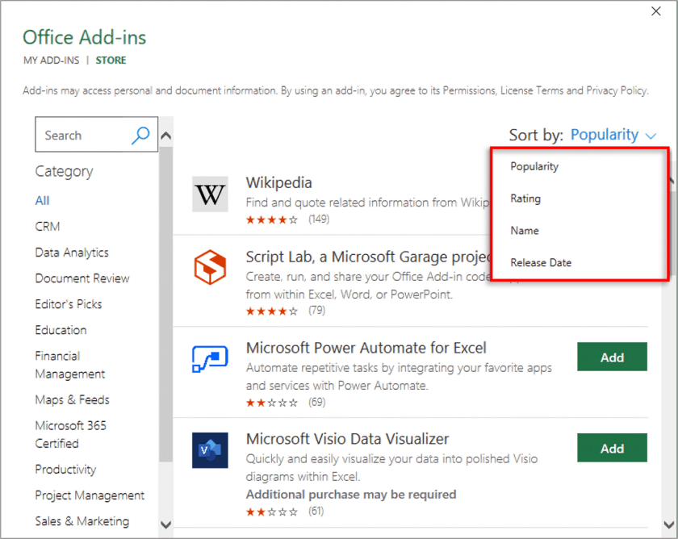Select the CRM category

tap(48, 227)
